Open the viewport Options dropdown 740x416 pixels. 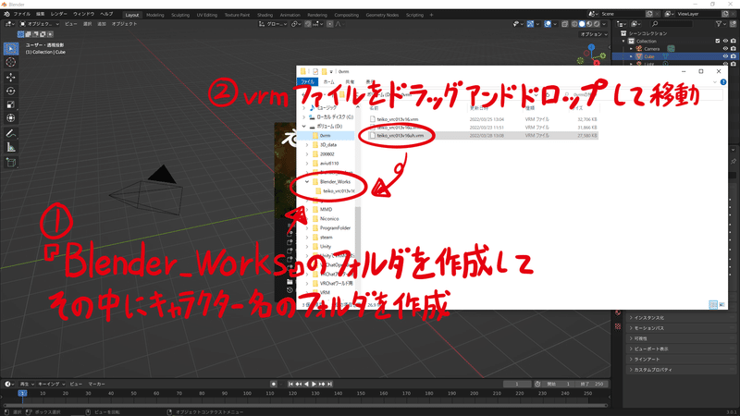point(594,34)
